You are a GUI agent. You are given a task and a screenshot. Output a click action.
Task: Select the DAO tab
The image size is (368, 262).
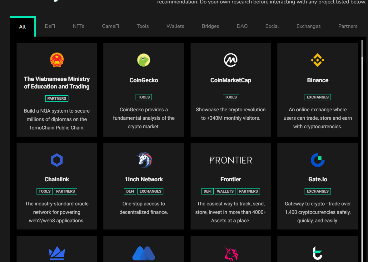pyautogui.click(x=242, y=26)
